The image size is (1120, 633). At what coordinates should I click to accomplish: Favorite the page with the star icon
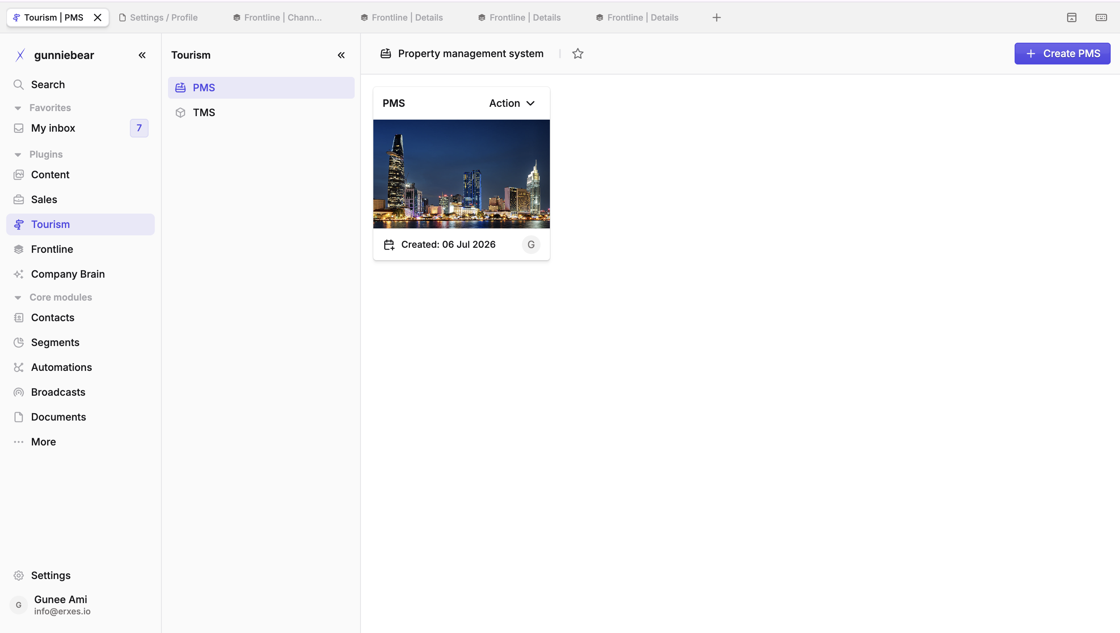(x=577, y=54)
